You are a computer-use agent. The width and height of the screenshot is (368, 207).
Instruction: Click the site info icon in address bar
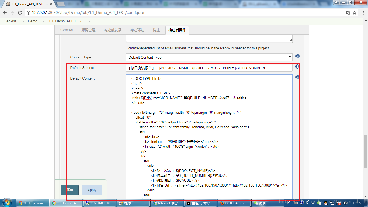pos(29,13)
